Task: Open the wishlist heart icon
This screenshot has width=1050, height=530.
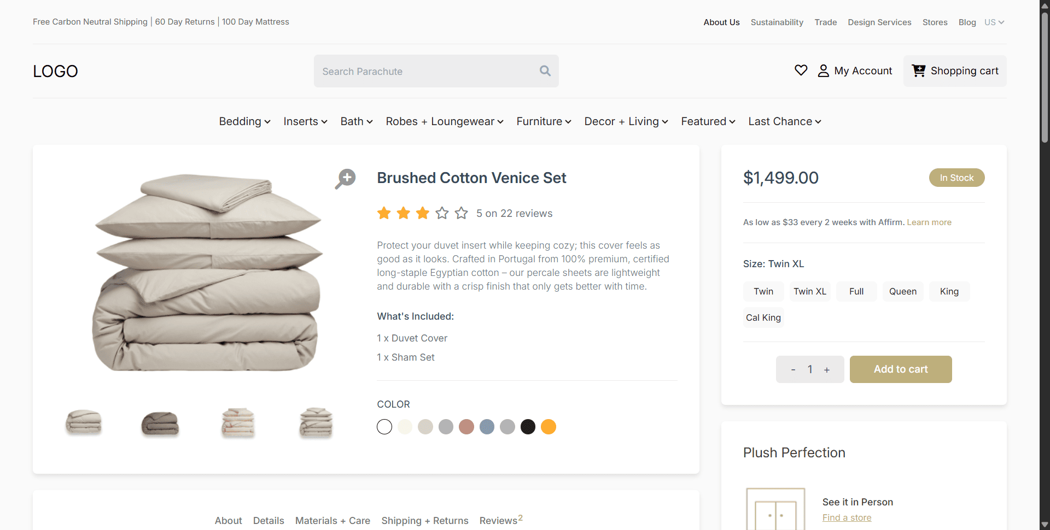Action: pos(801,70)
